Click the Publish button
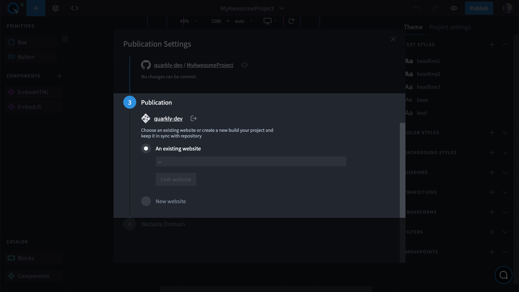The height and width of the screenshot is (292, 519). (x=479, y=8)
